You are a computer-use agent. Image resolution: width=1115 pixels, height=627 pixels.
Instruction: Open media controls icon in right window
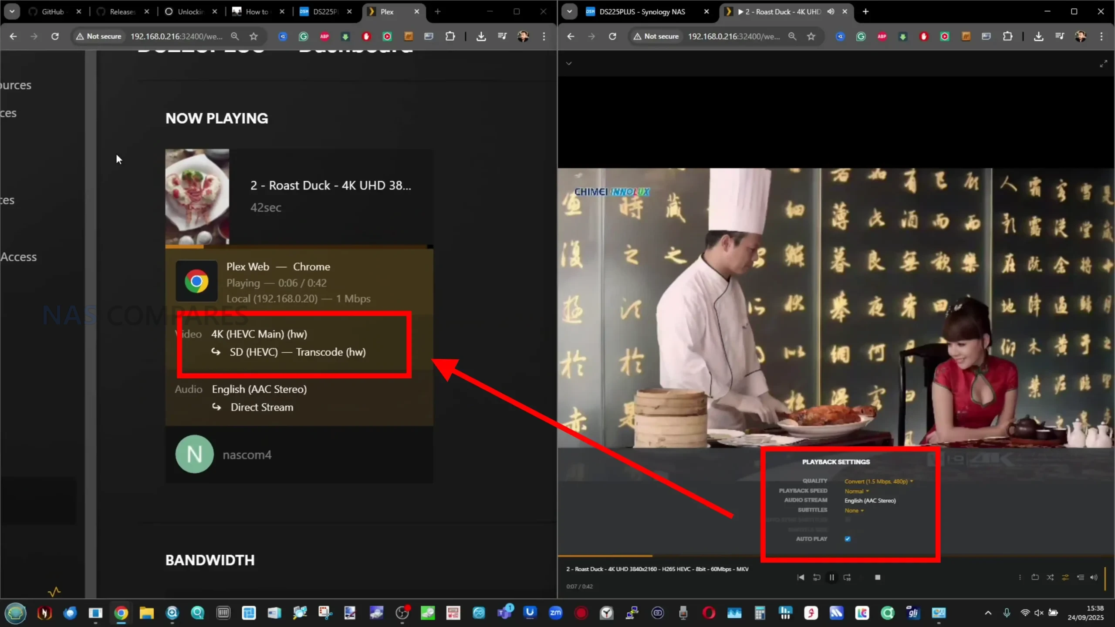click(1060, 36)
